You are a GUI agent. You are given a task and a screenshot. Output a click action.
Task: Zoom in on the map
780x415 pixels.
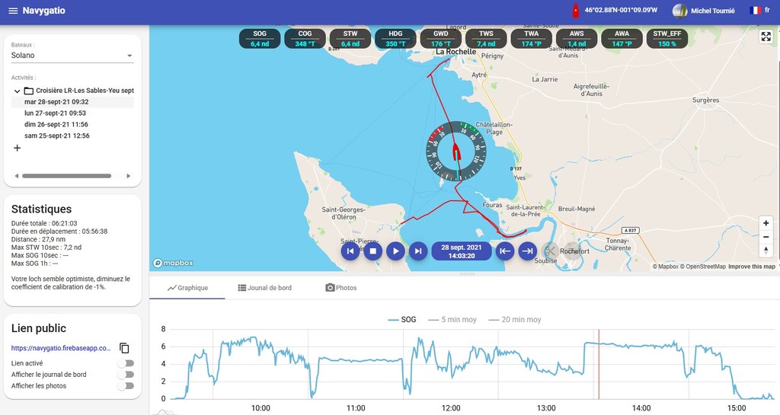pos(766,223)
